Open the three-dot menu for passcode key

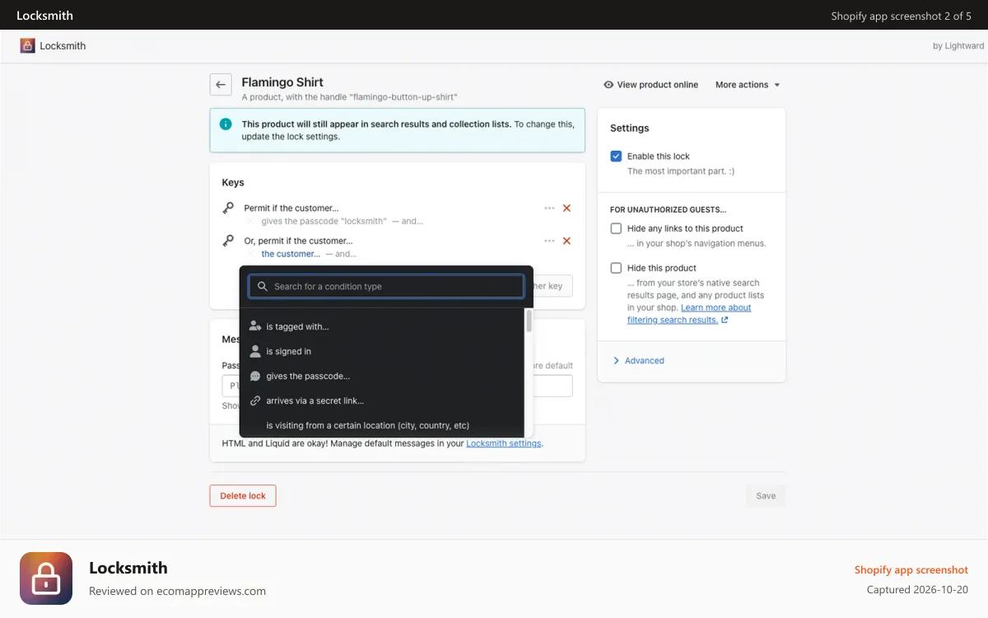tap(549, 208)
